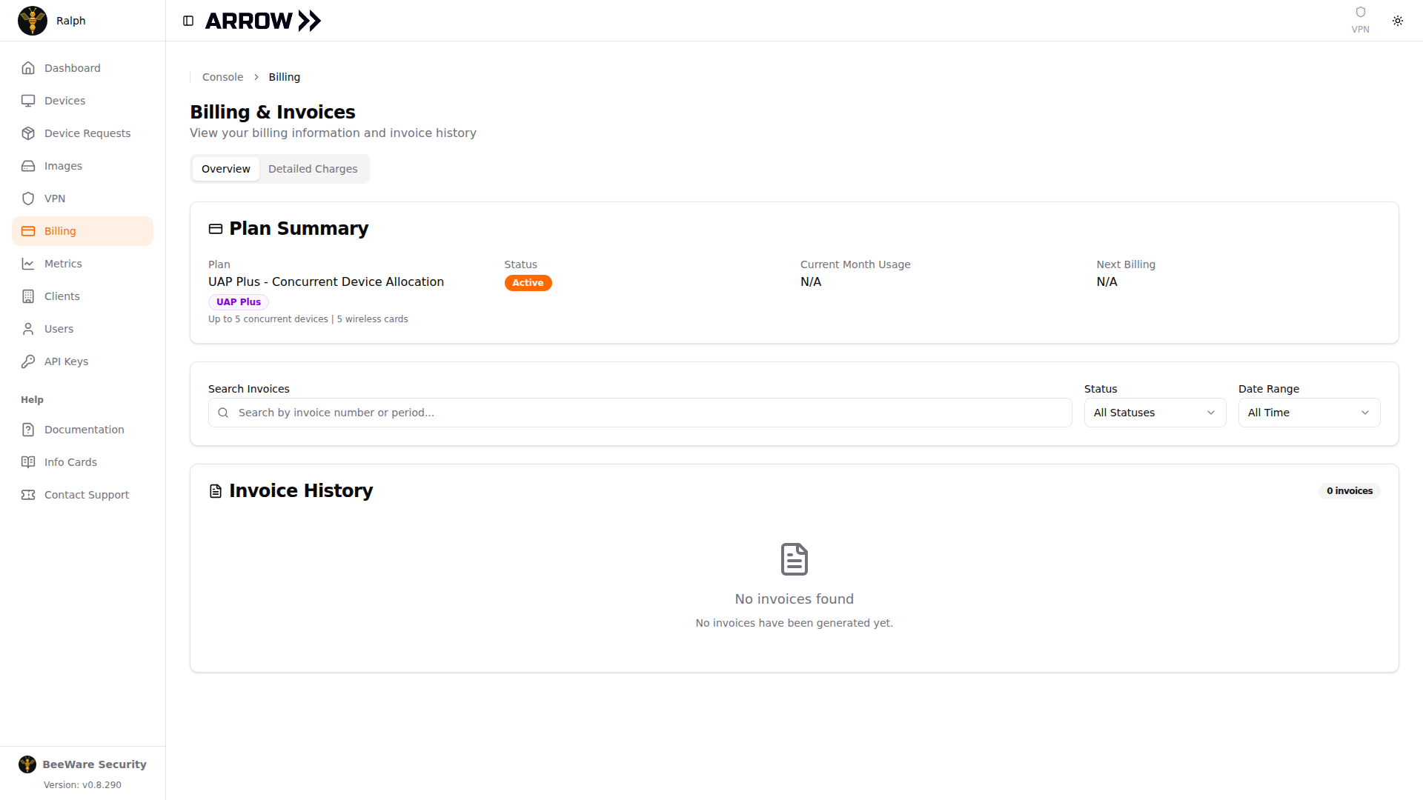This screenshot has width=1423, height=800.
Task: Click the Device Requests package icon
Action: click(28, 133)
